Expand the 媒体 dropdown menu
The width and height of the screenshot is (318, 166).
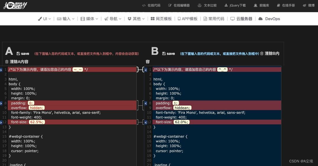click(89, 19)
